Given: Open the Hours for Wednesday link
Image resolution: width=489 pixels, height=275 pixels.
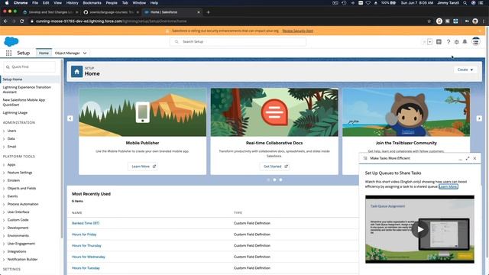Looking at the screenshot, I should tap(89, 257).
